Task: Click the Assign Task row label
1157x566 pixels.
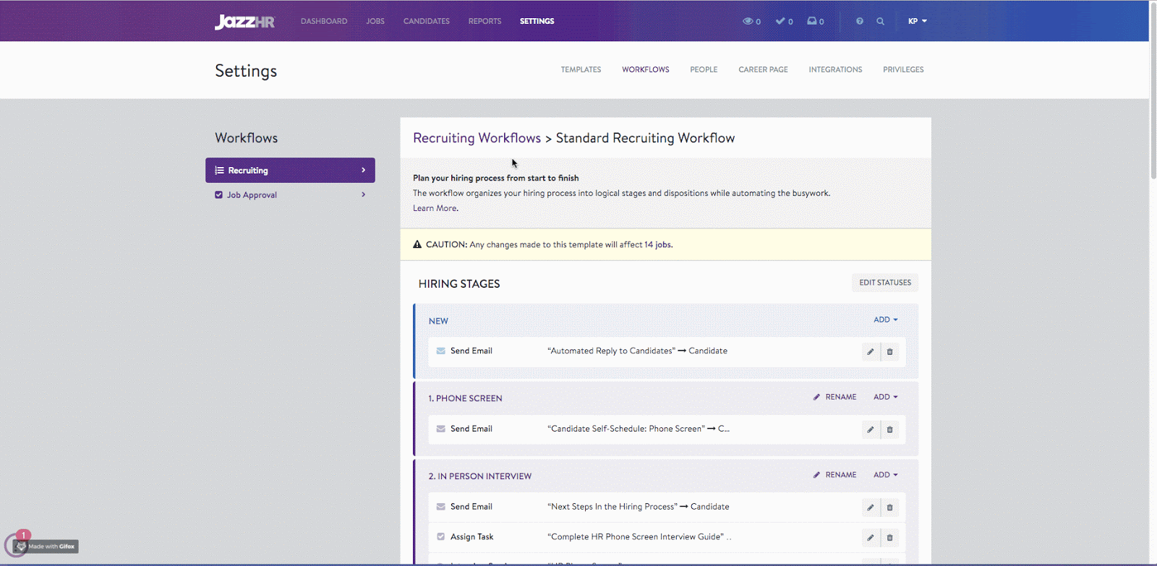Action: point(471,537)
